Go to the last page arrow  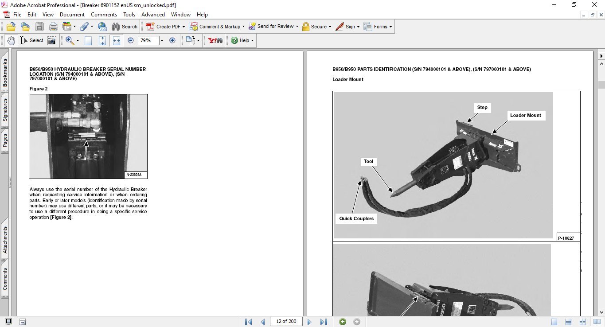point(324,322)
